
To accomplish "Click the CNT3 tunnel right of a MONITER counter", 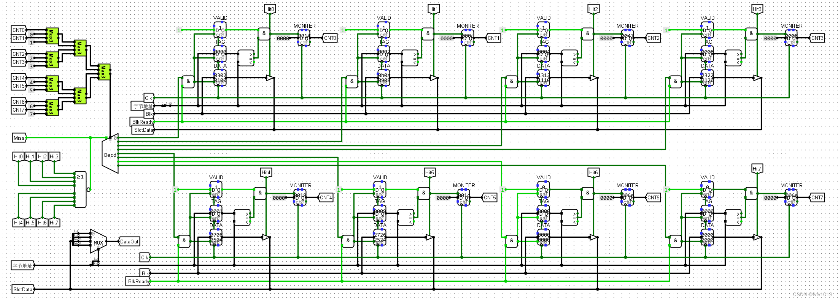I will [x=817, y=38].
